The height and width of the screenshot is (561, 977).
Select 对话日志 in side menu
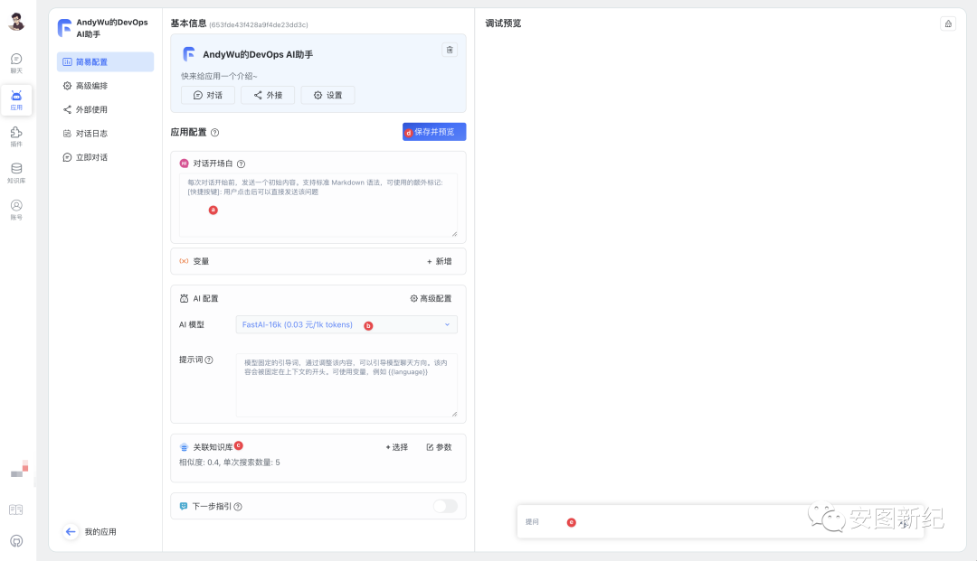(x=105, y=133)
